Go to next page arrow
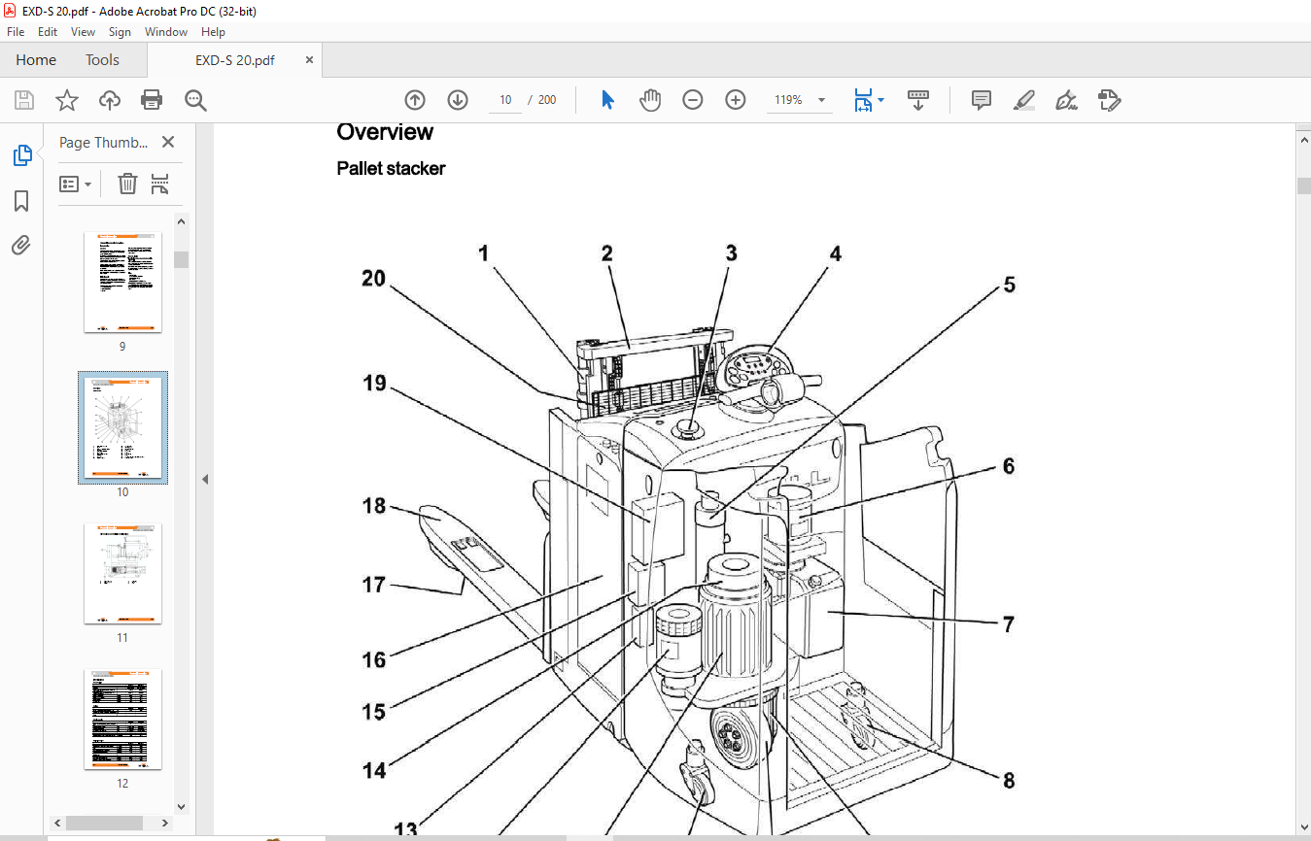The height and width of the screenshot is (841, 1311). point(458,100)
